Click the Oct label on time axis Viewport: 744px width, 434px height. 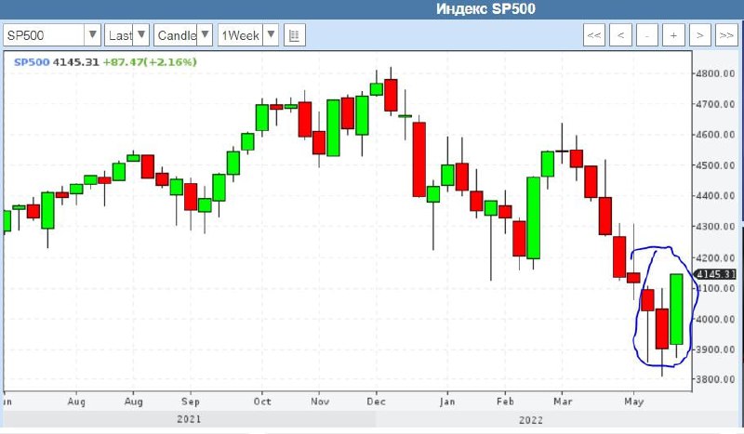262,401
